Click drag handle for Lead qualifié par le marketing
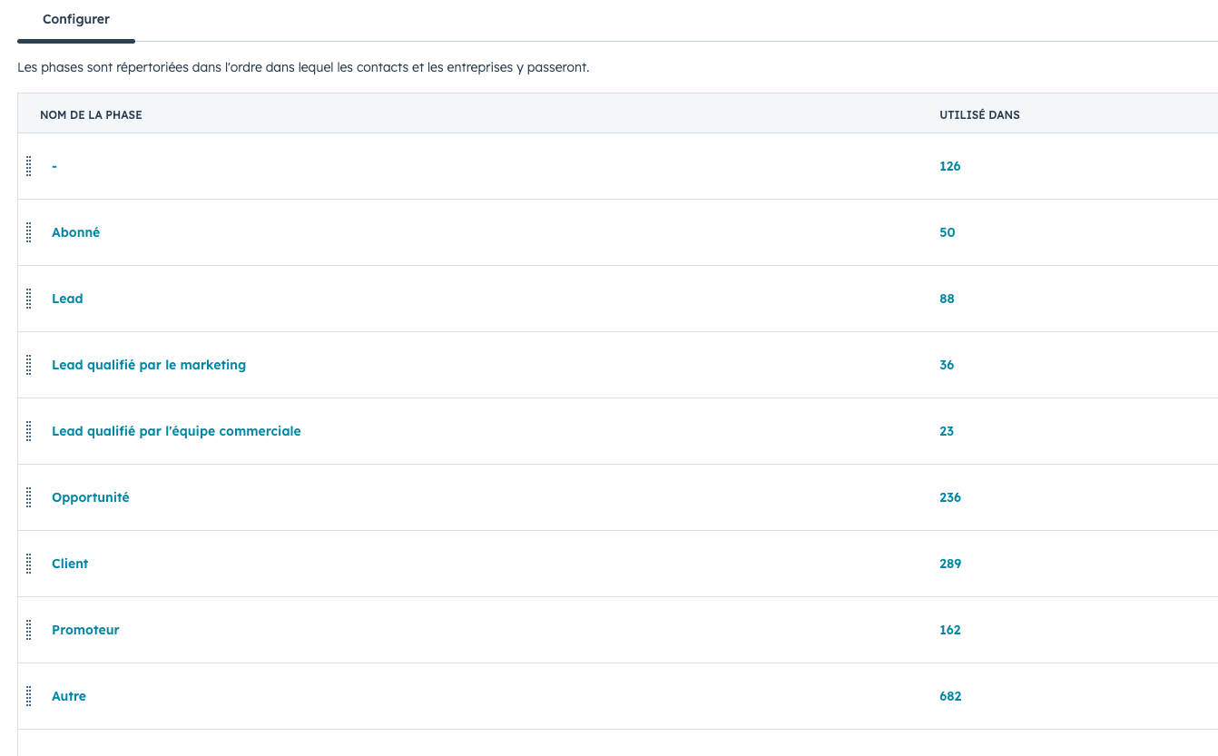Screen dimensions: 1218x756 [x=29, y=365]
